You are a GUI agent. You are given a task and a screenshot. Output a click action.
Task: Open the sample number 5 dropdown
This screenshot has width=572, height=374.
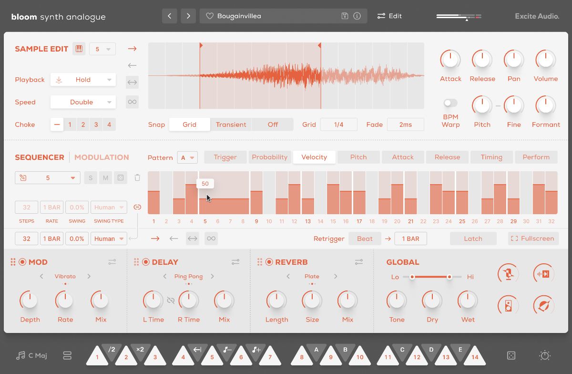pos(102,49)
